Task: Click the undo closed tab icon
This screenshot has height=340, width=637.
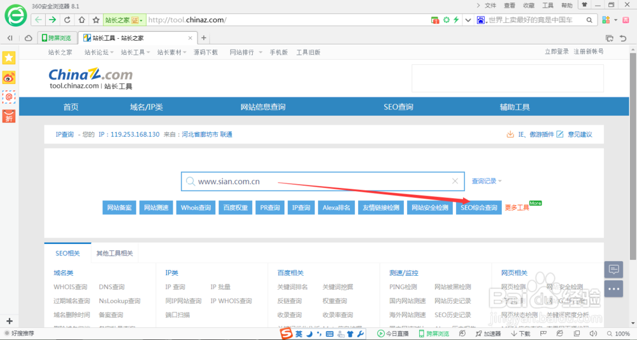Action: (623, 38)
